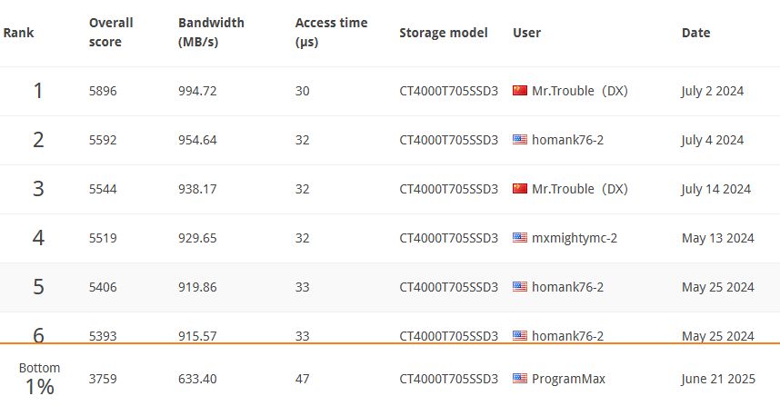Image resolution: width=780 pixels, height=406 pixels.
Task: Click US flag in rank 6 row
Action: tap(520, 335)
